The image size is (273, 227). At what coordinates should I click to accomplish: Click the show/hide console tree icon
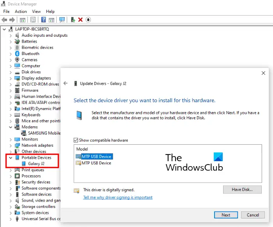[23, 20]
